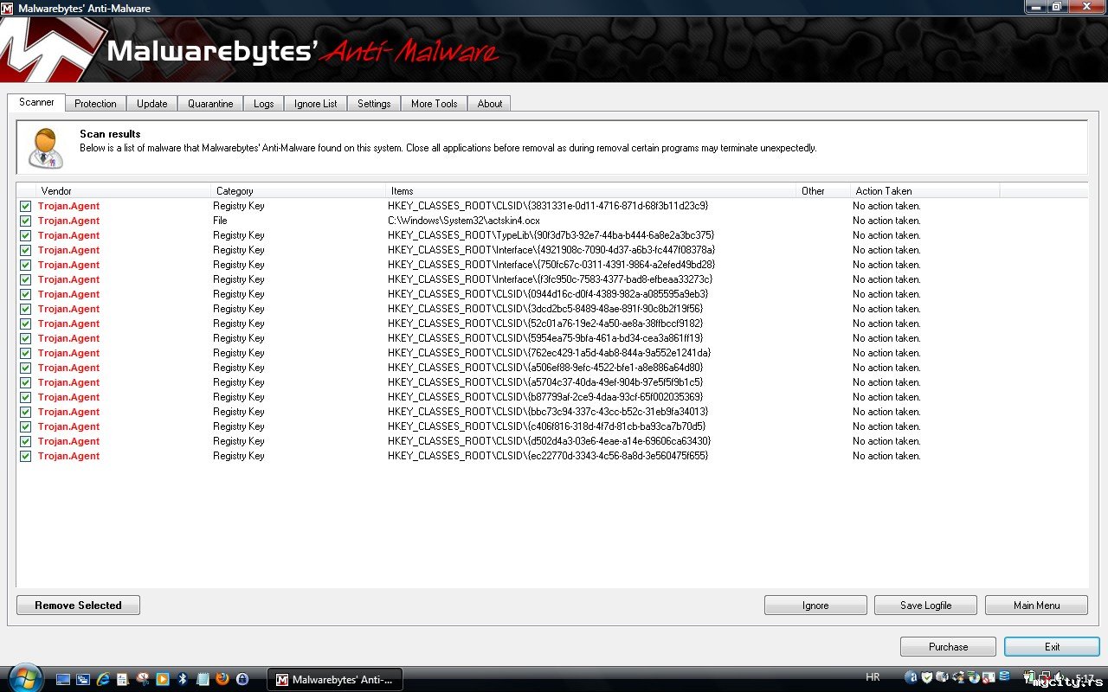Image resolution: width=1108 pixels, height=692 pixels.
Task: Select the HKEY_CLASSES_ROOT\CLSID\{762ec429 entry text
Action: tap(549, 353)
